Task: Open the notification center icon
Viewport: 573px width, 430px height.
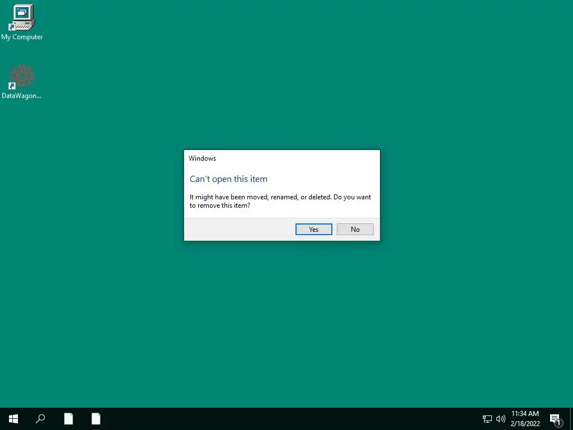Action: (556, 419)
